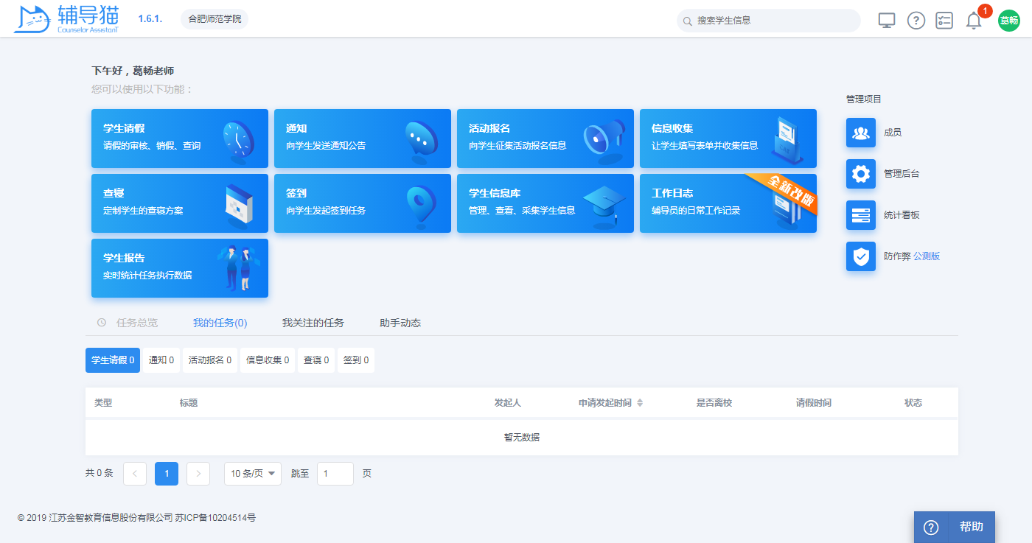Click the notification bell icon
The image size is (1032, 543).
974,21
